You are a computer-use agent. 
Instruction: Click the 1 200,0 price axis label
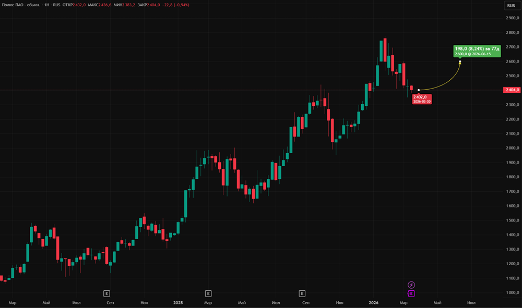click(x=513, y=264)
